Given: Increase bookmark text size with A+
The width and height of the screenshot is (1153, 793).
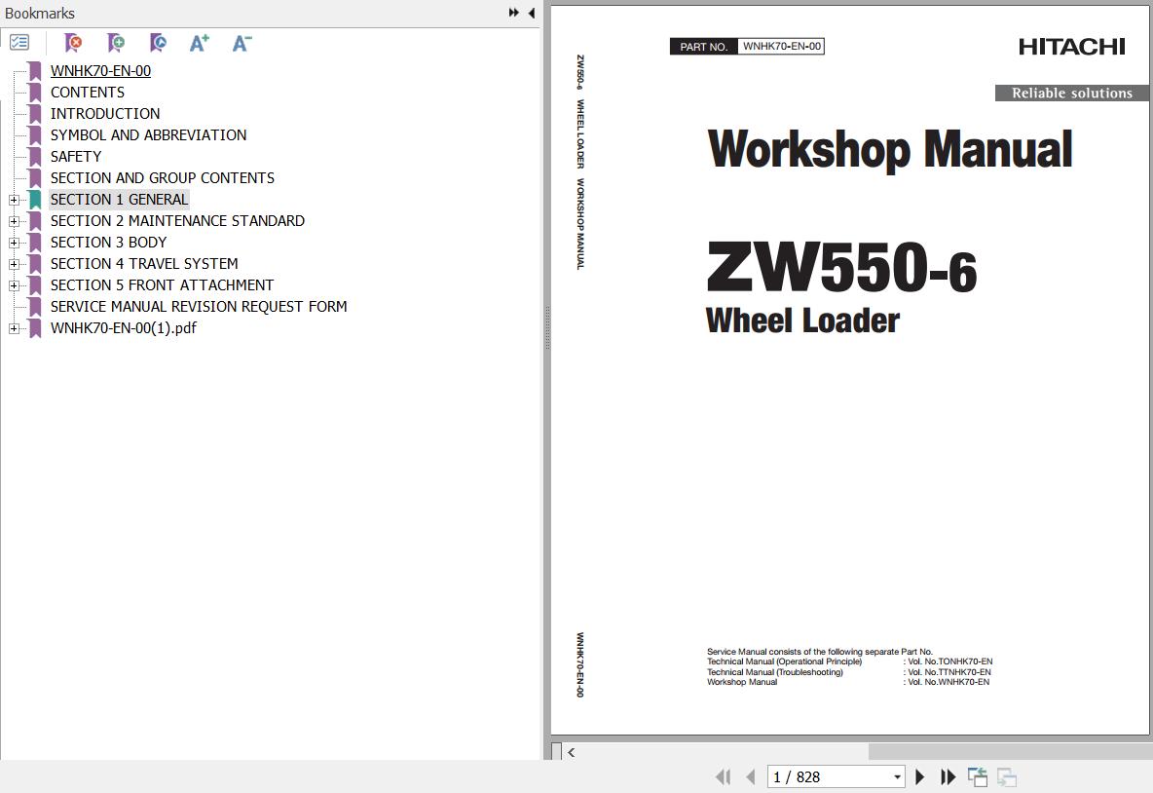Looking at the screenshot, I should 200,43.
